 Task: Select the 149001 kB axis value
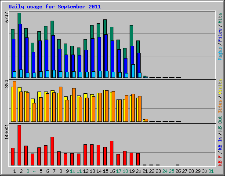point(7,132)
